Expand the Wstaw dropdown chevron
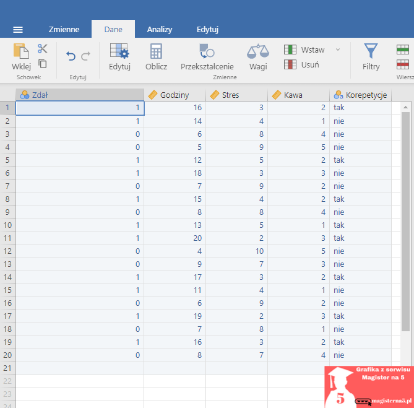 (337, 50)
